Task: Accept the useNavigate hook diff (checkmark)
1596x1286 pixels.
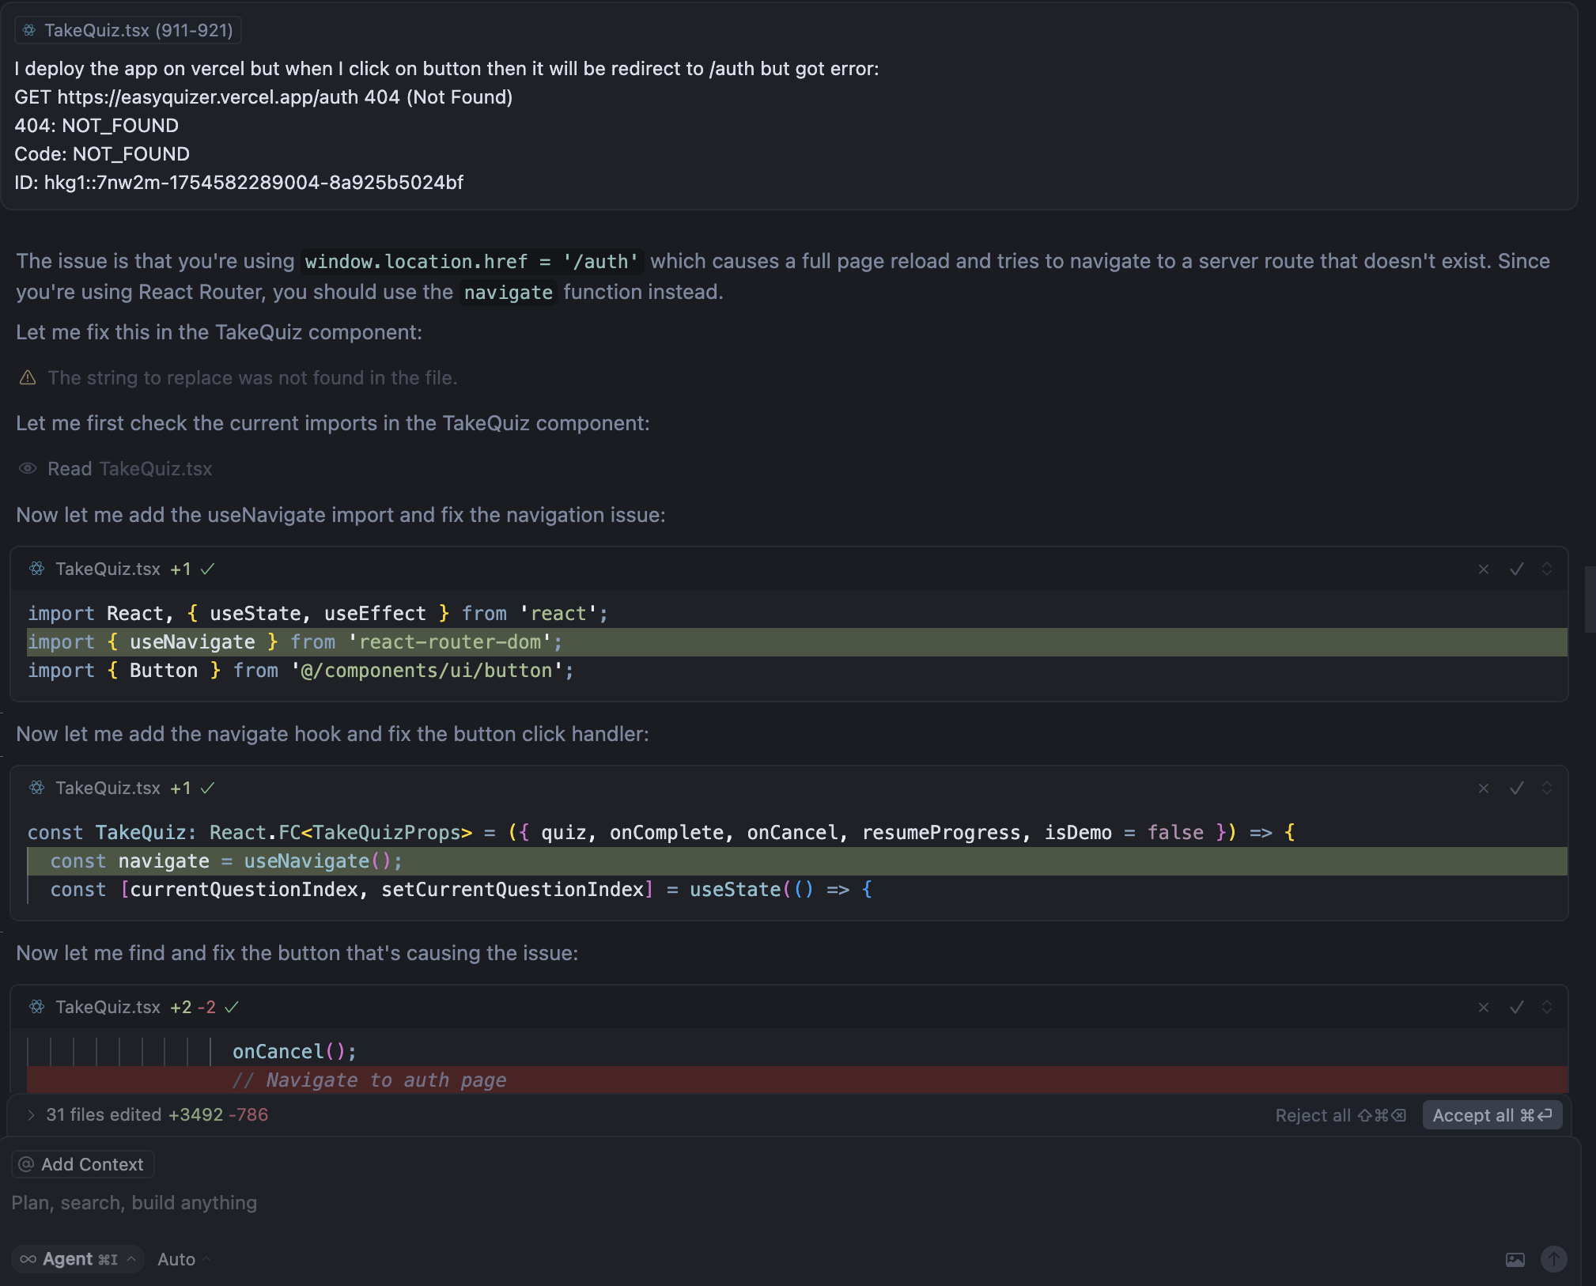Action: tap(1516, 789)
